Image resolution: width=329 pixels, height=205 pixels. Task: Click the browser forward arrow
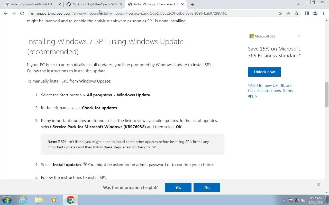tap(14, 13)
